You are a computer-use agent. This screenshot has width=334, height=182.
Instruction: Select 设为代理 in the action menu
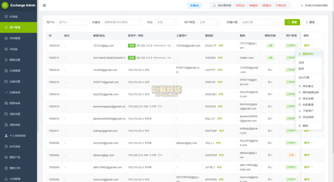[309, 78]
